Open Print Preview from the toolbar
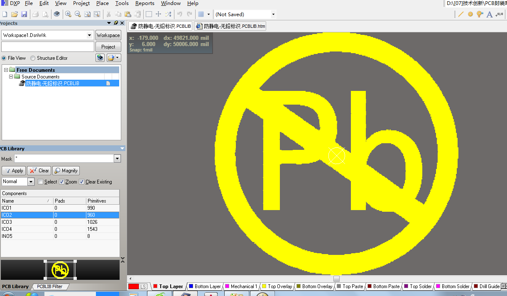Viewport: 507px width, 296px height. tap(45, 14)
